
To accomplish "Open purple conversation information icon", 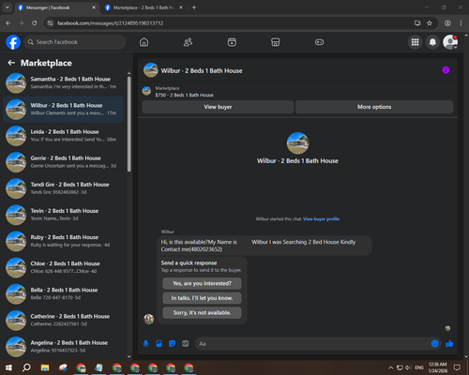I will tap(446, 70).
